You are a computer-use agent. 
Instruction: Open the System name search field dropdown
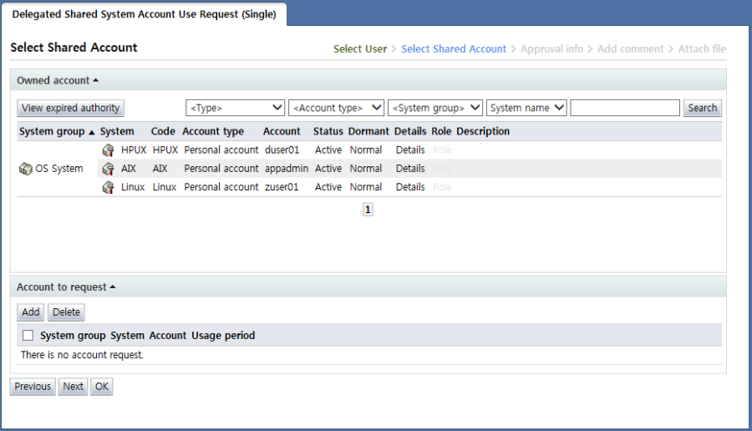pos(526,108)
